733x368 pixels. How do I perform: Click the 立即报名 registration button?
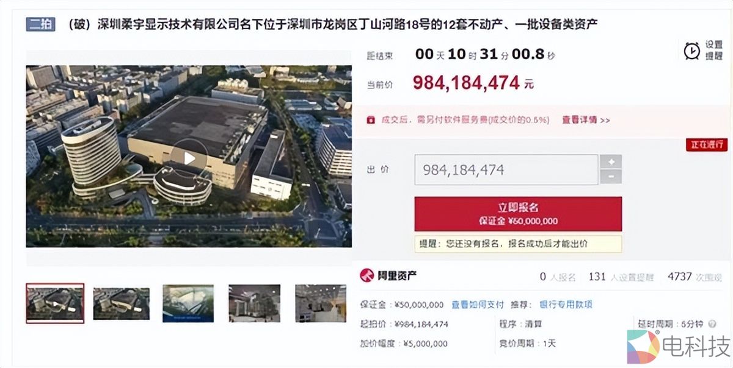tap(518, 213)
